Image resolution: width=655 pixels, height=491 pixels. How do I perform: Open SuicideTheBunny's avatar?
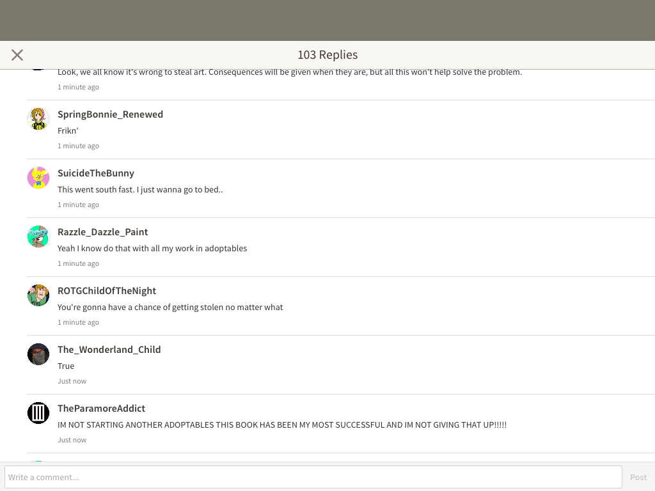tap(38, 178)
